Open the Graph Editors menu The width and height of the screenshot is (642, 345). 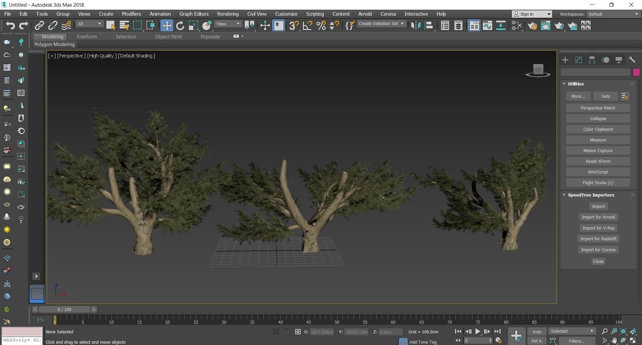194,14
